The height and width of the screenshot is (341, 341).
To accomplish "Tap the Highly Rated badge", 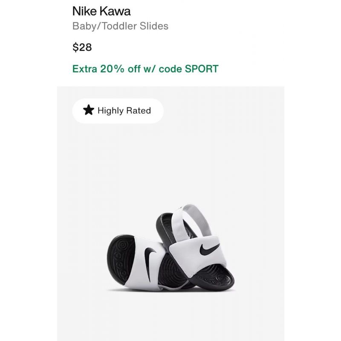I will tap(118, 111).
